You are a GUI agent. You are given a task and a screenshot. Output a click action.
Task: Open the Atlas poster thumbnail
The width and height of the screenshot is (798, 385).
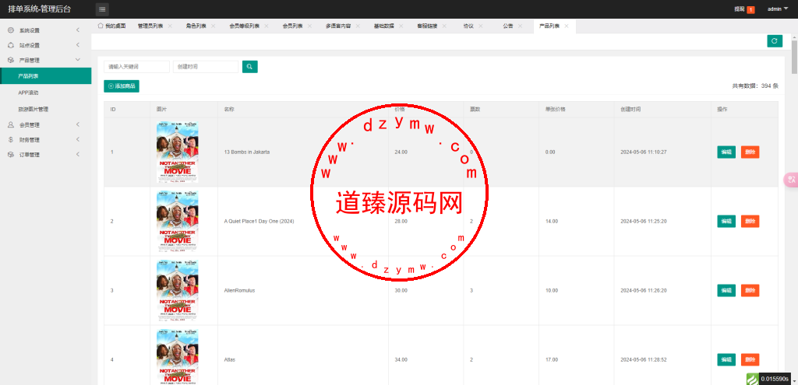pos(178,357)
